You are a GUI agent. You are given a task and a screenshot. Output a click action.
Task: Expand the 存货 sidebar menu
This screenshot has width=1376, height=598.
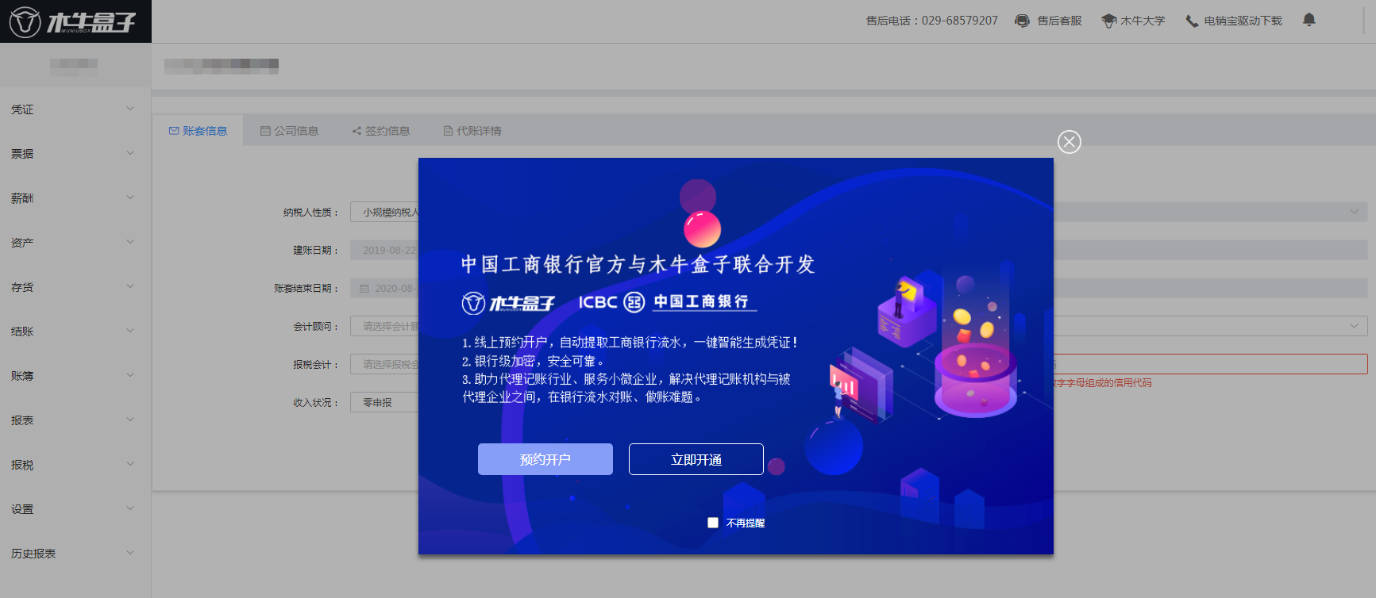[x=75, y=287]
